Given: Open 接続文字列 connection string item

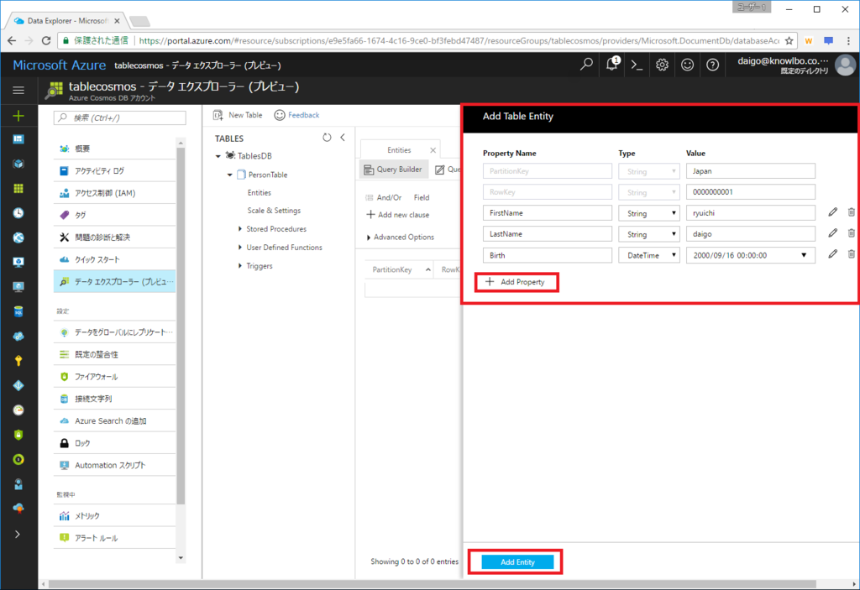Looking at the screenshot, I should [114, 399].
